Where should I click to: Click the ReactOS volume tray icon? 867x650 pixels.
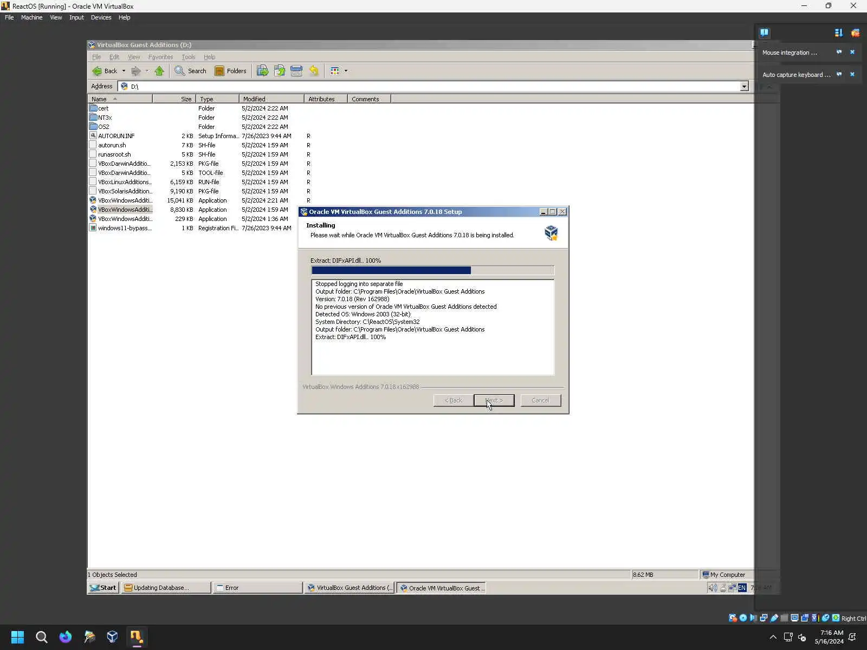pyautogui.click(x=713, y=588)
